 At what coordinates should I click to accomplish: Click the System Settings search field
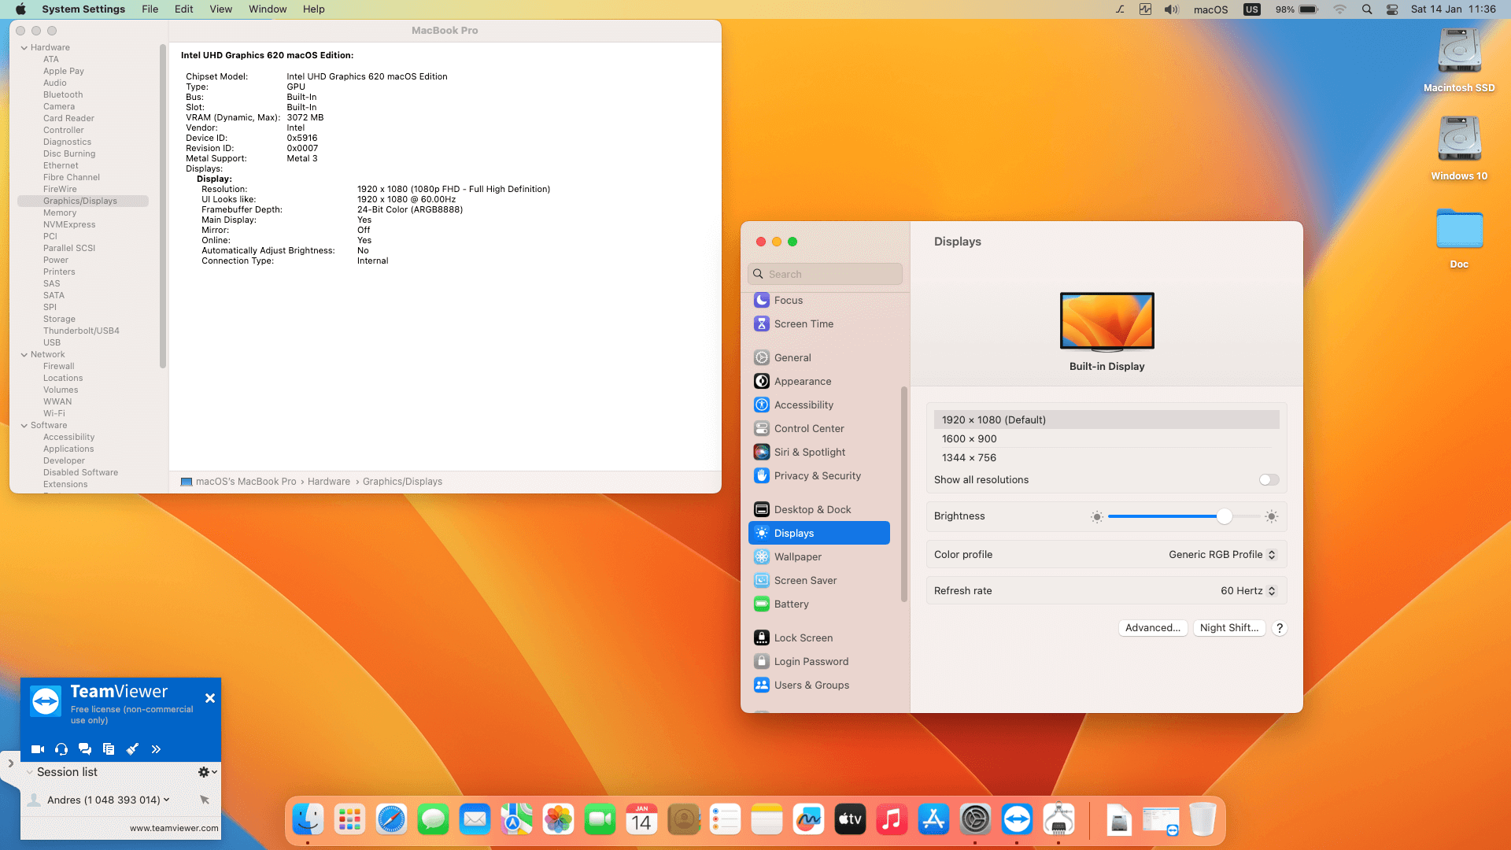(x=825, y=274)
